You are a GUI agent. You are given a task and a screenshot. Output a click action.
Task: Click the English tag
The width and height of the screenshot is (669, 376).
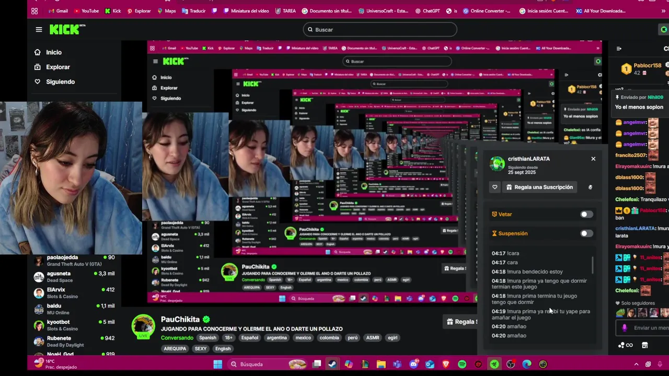click(x=223, y=349)
